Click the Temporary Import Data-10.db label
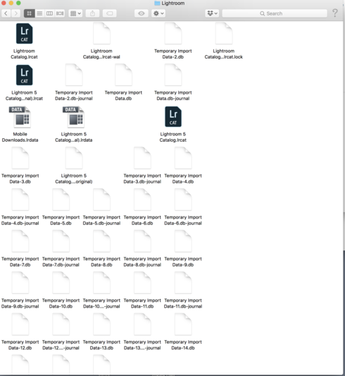 (x=61, y=303)
